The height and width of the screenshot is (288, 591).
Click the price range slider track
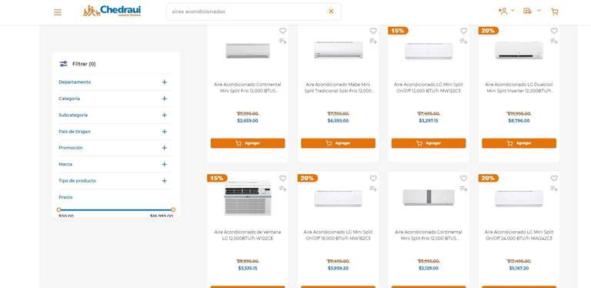coord(115,209)
